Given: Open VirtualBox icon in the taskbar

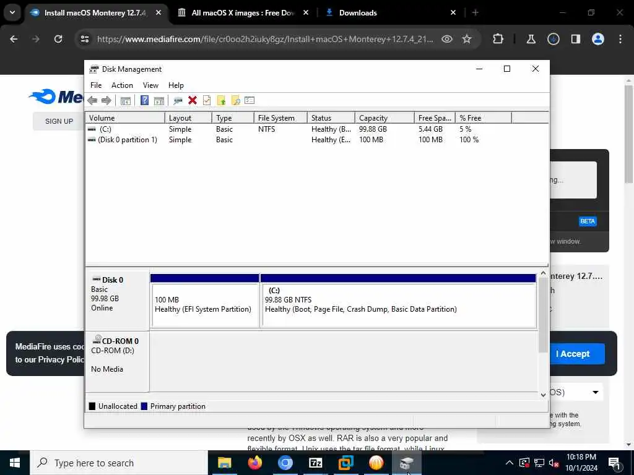Looking at the screenshot, I should (x=345, y=463).
